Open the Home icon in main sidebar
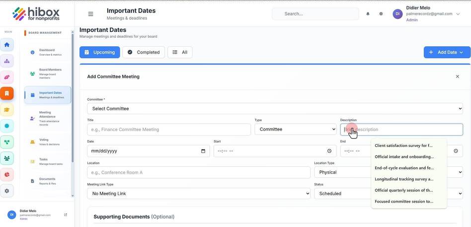 coord(7,45)
